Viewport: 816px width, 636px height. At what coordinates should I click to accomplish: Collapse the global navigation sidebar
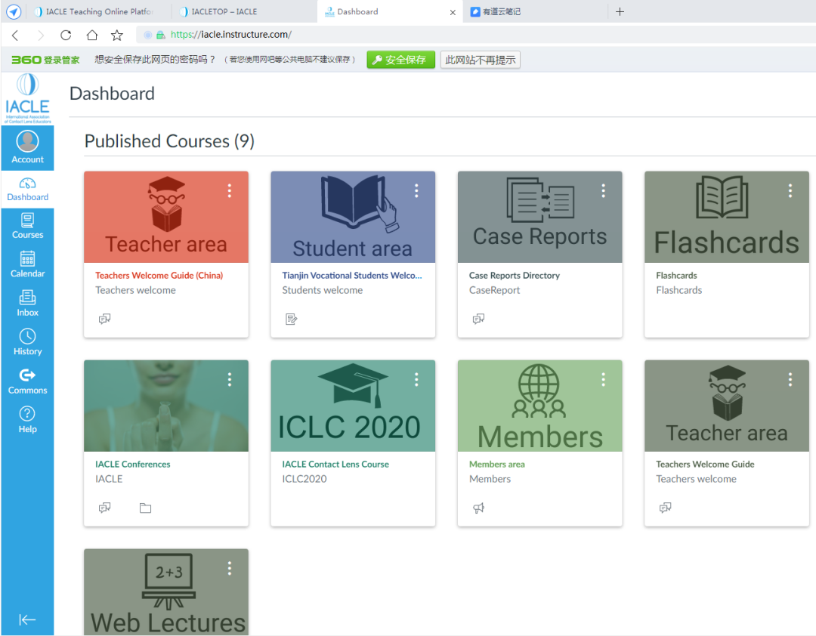point(27,620)
